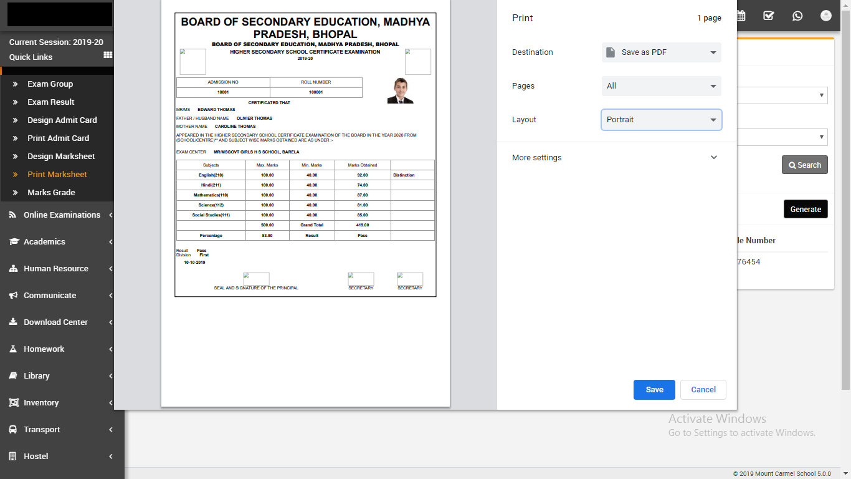This screenshot has width=851, height=479.
Task: Open Design Marksheet menu item
Action: 61,157
